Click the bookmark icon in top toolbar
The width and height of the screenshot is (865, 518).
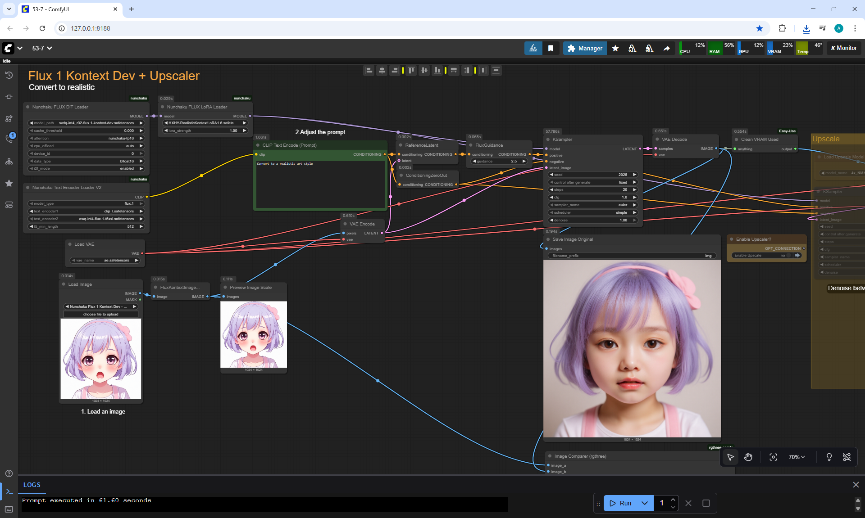coord(551,48)
